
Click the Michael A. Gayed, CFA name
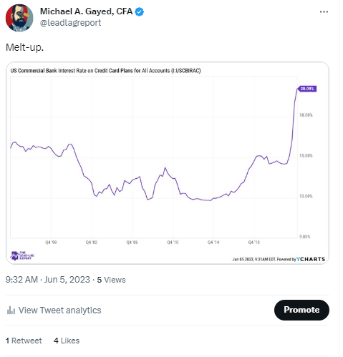click(x=86, y=11)
